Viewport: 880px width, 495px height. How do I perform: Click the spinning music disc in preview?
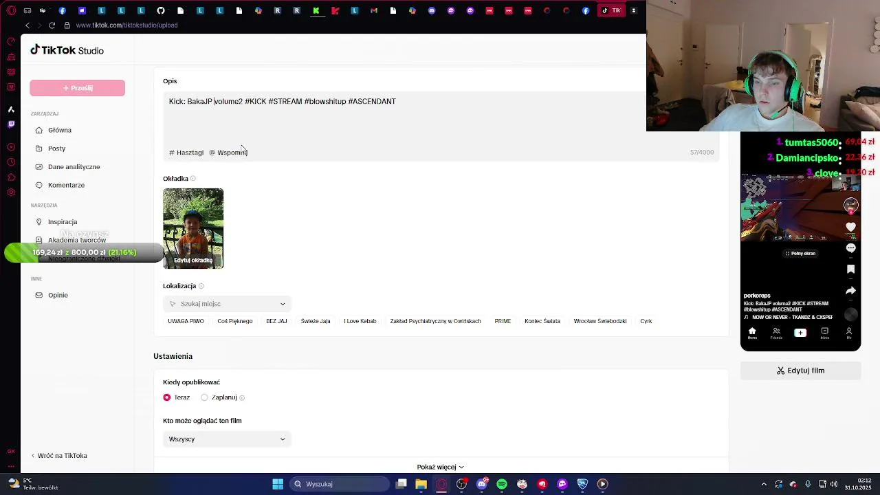click(x=851, y=315)
